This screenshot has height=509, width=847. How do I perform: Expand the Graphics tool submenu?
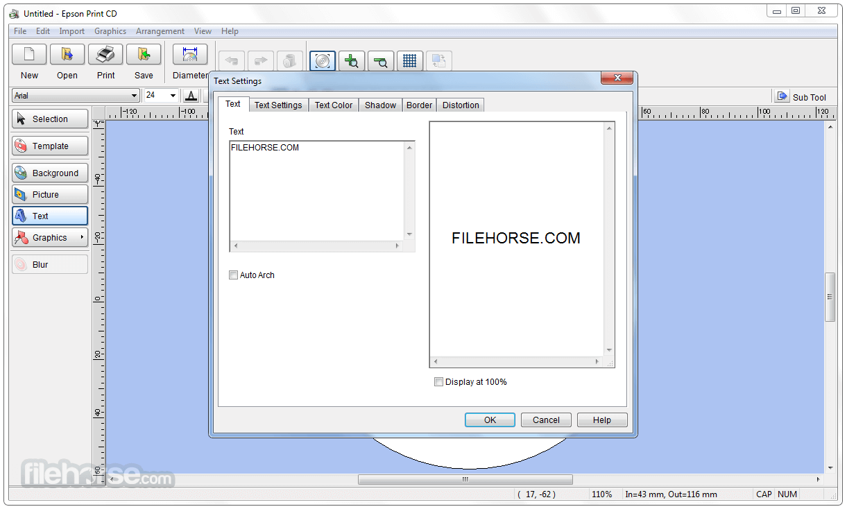82,238
